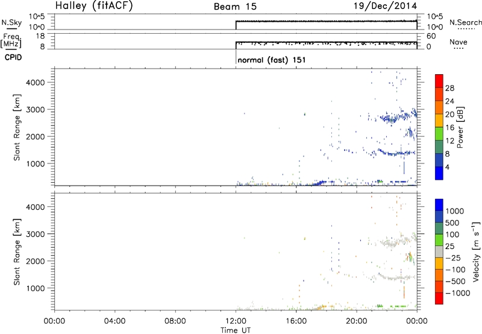482x334 pixels.
Task: Click the dotted line sample under 'Nave'
Action: (459, 49)
